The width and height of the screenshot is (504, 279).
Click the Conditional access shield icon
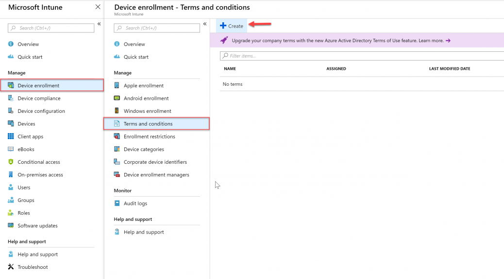click(x=11, y=162)
